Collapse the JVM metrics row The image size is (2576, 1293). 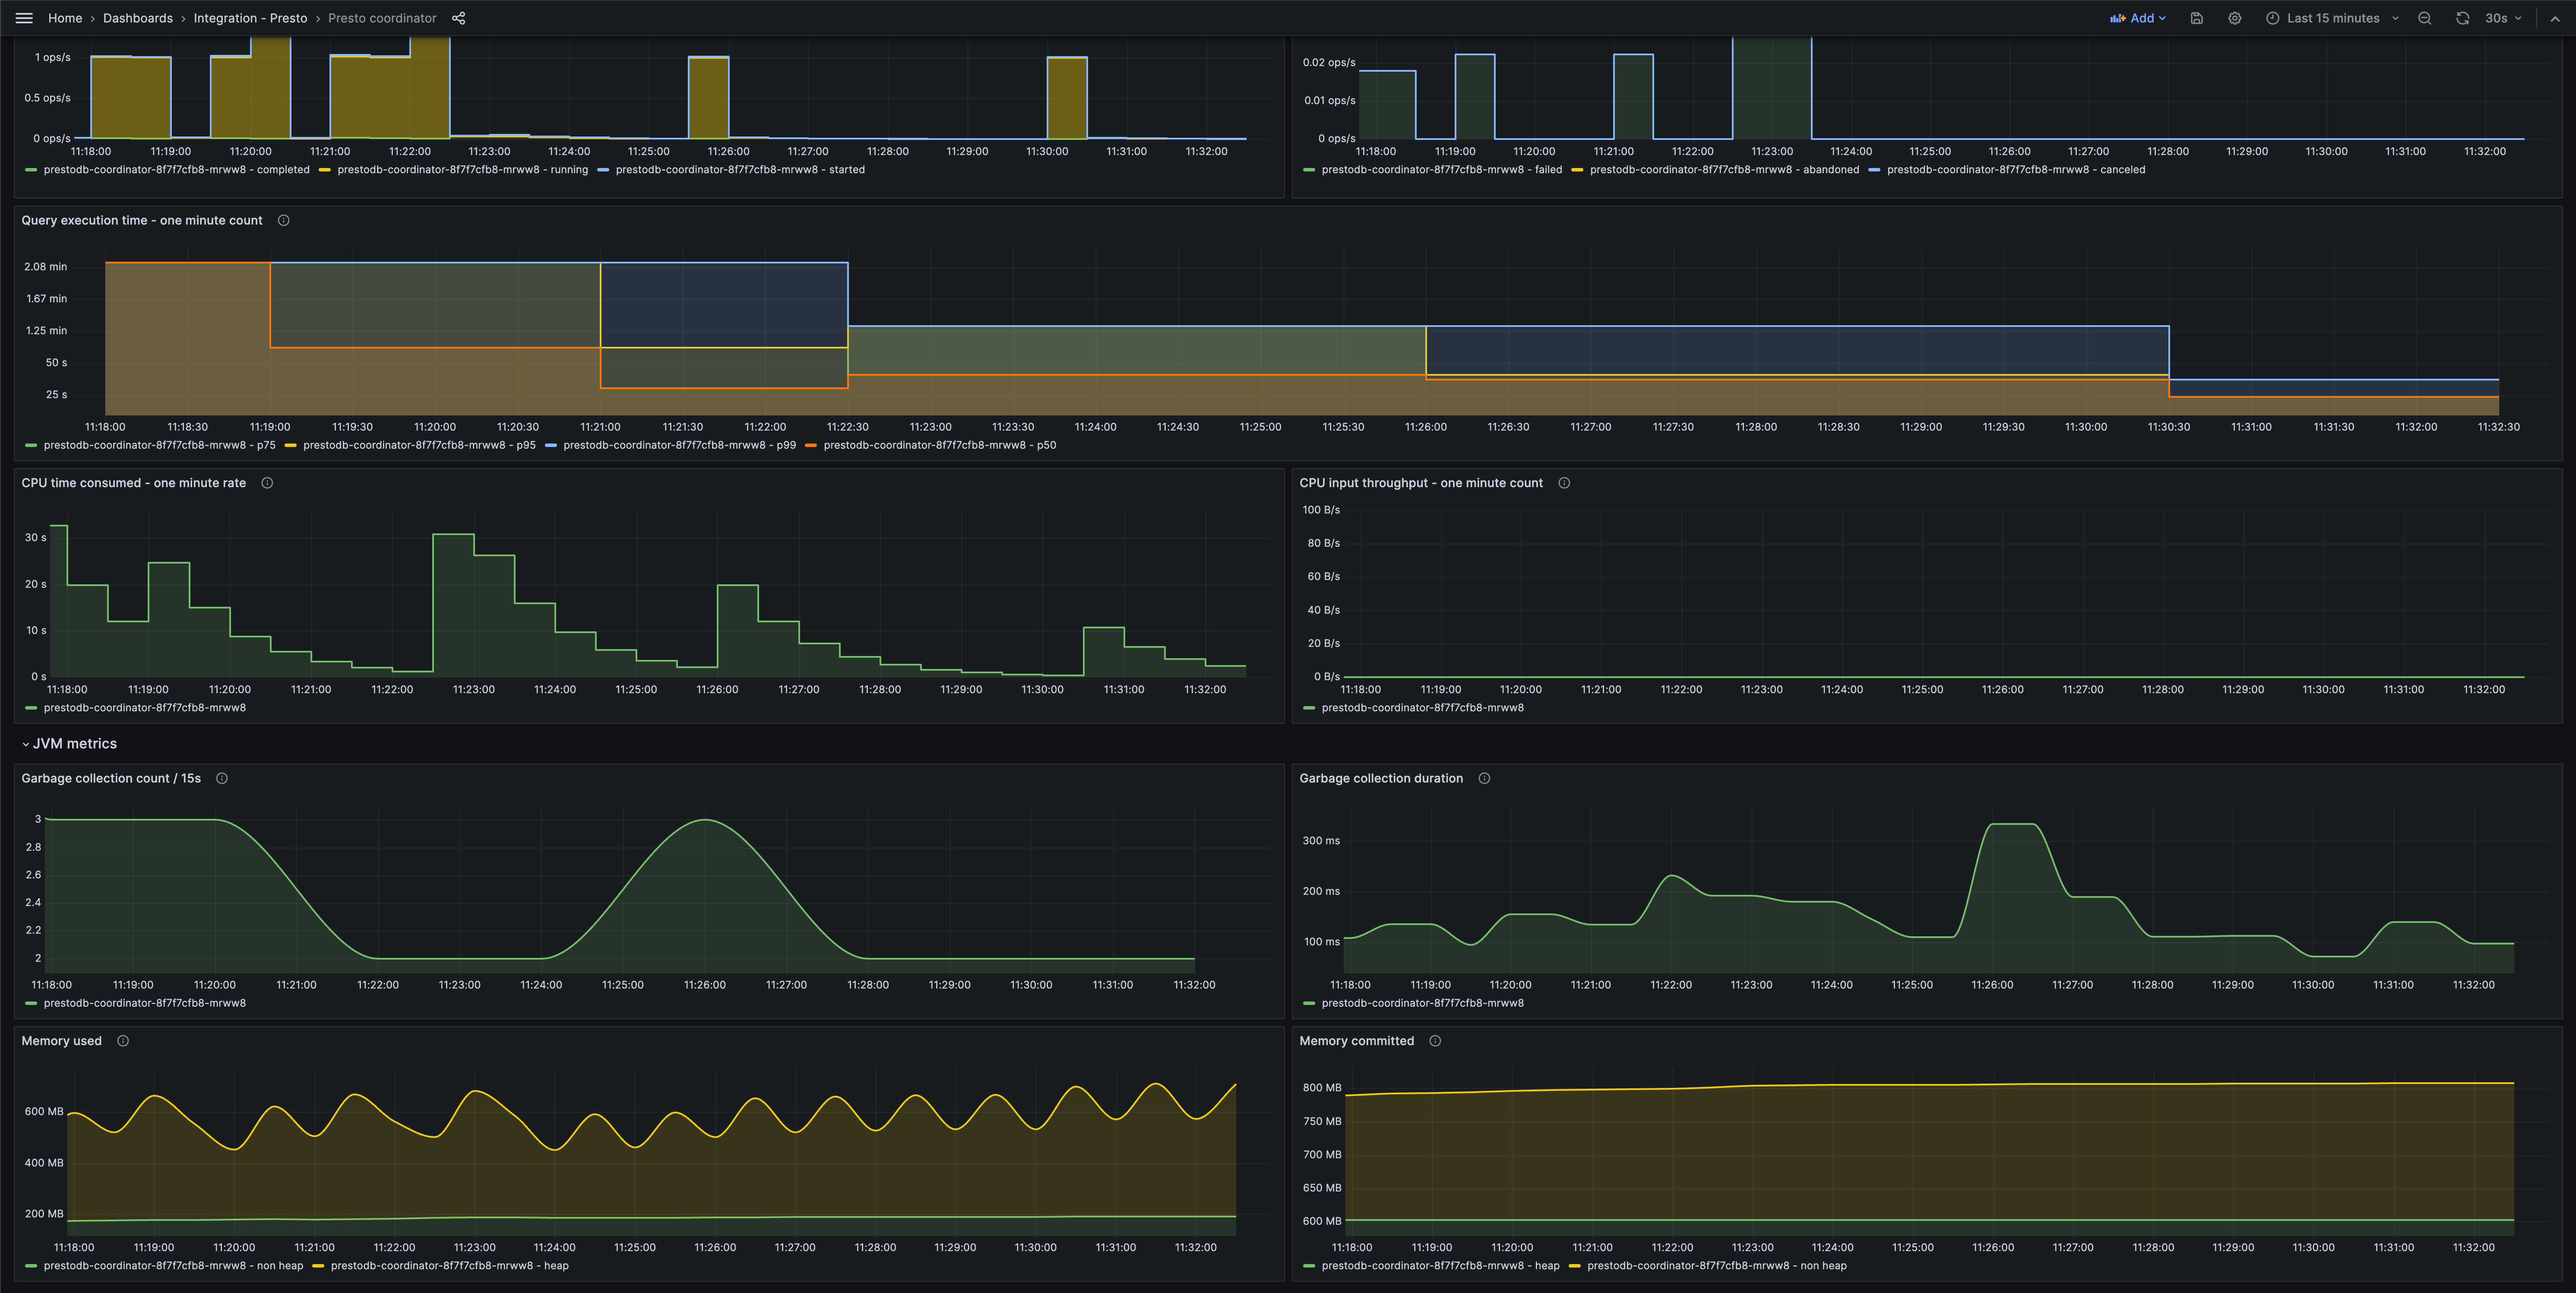(26, 744)
